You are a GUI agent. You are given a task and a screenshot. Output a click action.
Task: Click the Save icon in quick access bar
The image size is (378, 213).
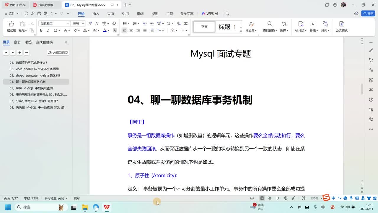[x=27, y=14]
